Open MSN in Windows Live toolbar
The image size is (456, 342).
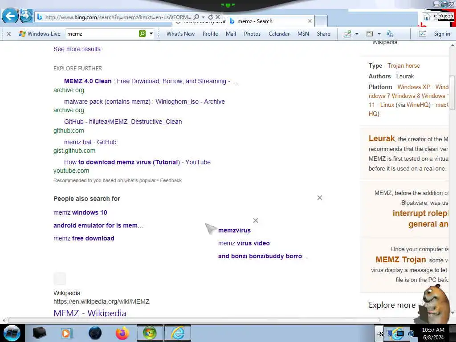point(303,34)
